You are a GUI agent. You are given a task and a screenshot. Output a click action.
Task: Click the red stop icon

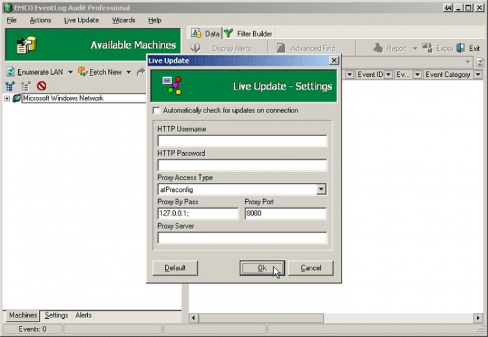[x=42, y=86]
